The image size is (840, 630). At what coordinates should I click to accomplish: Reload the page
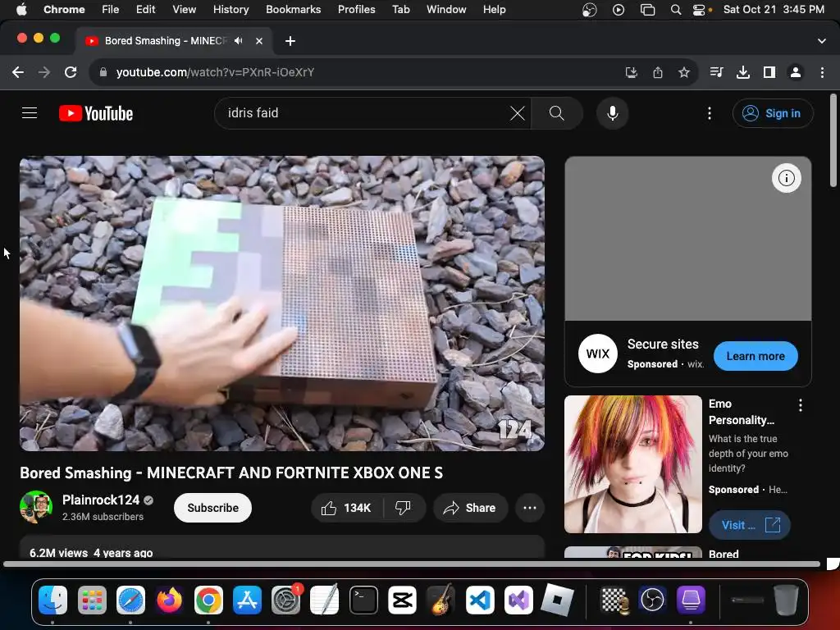71,72
